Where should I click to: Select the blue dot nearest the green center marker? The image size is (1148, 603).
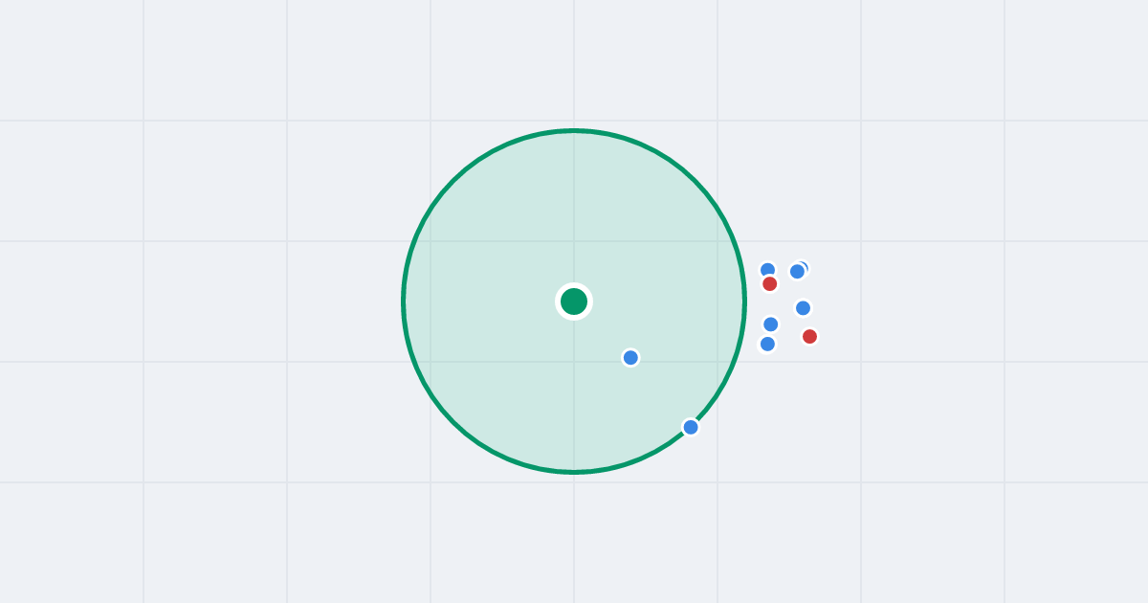coord(630,357)
